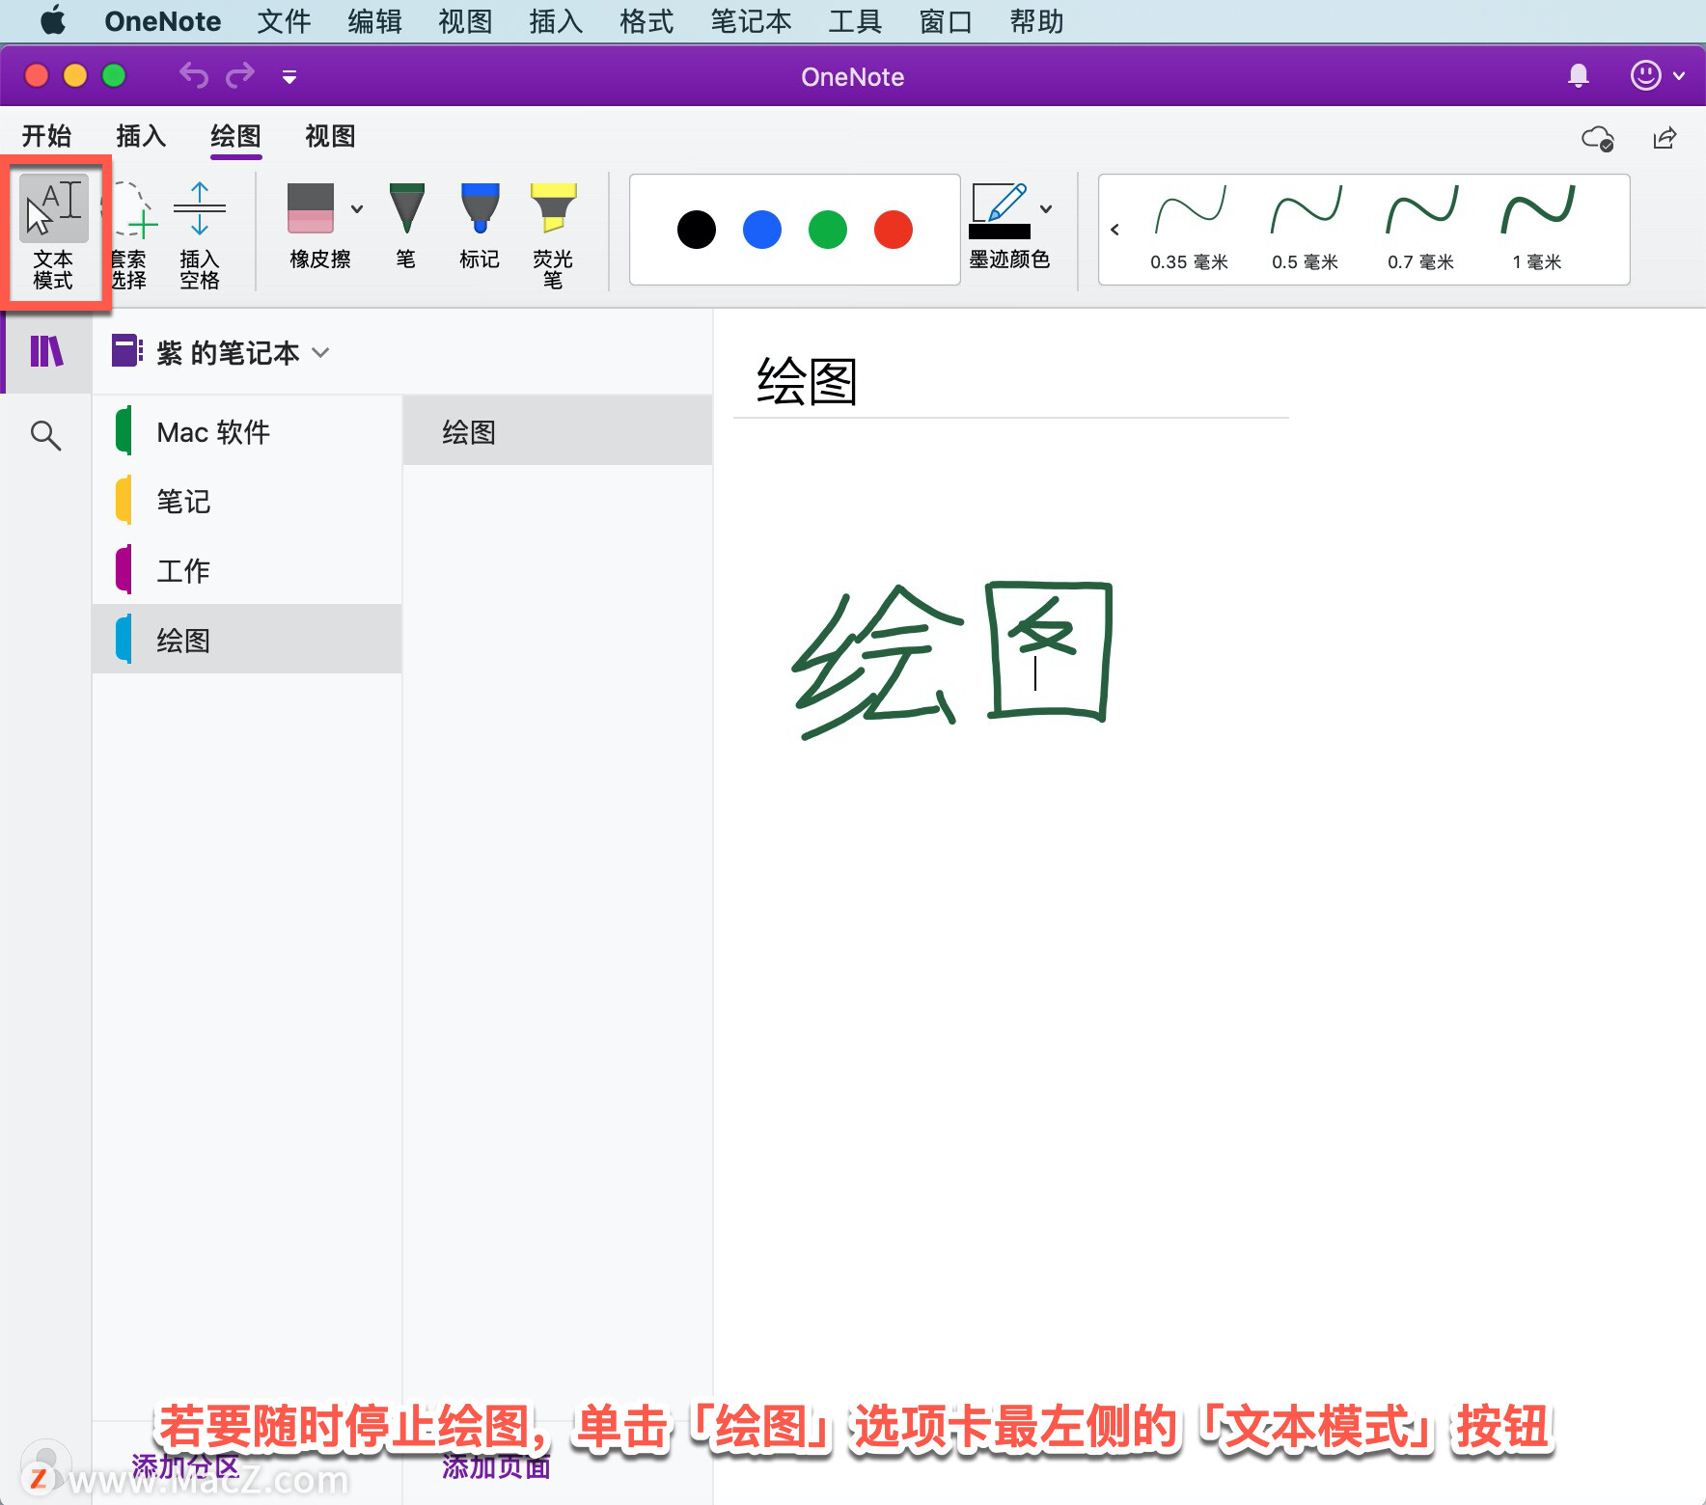Undo the last action arrow
Screen dimensions: 1706x1505
[193, 75]
